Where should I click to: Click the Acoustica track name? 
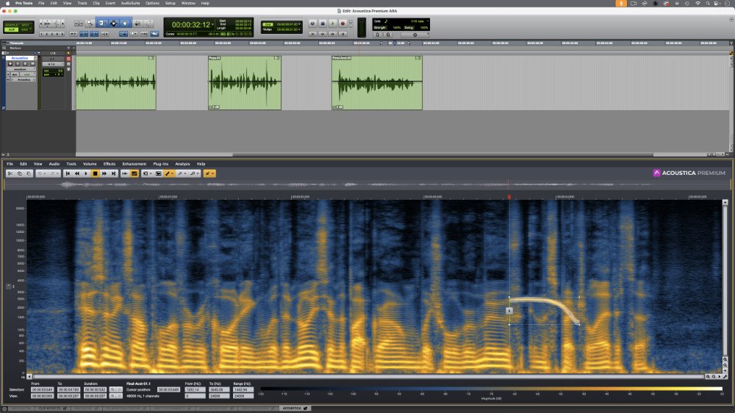20,58
